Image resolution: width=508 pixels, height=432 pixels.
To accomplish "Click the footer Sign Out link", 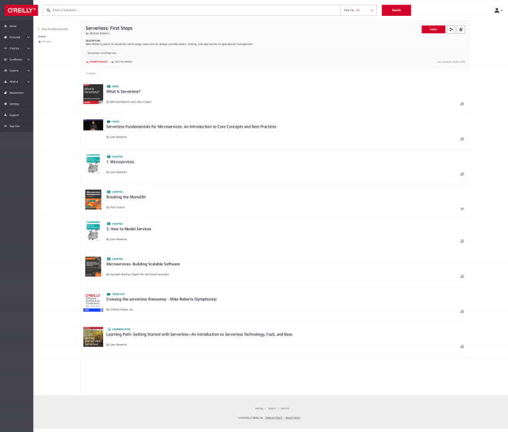I will [x=285, y=409].
